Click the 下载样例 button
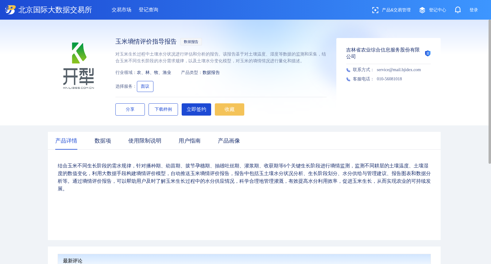The image size is (491, 264). coord(163,109)
